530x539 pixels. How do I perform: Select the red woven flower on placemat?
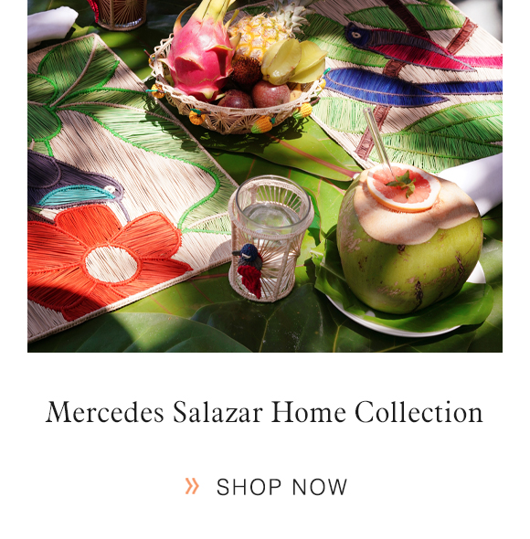coord(103,261)
